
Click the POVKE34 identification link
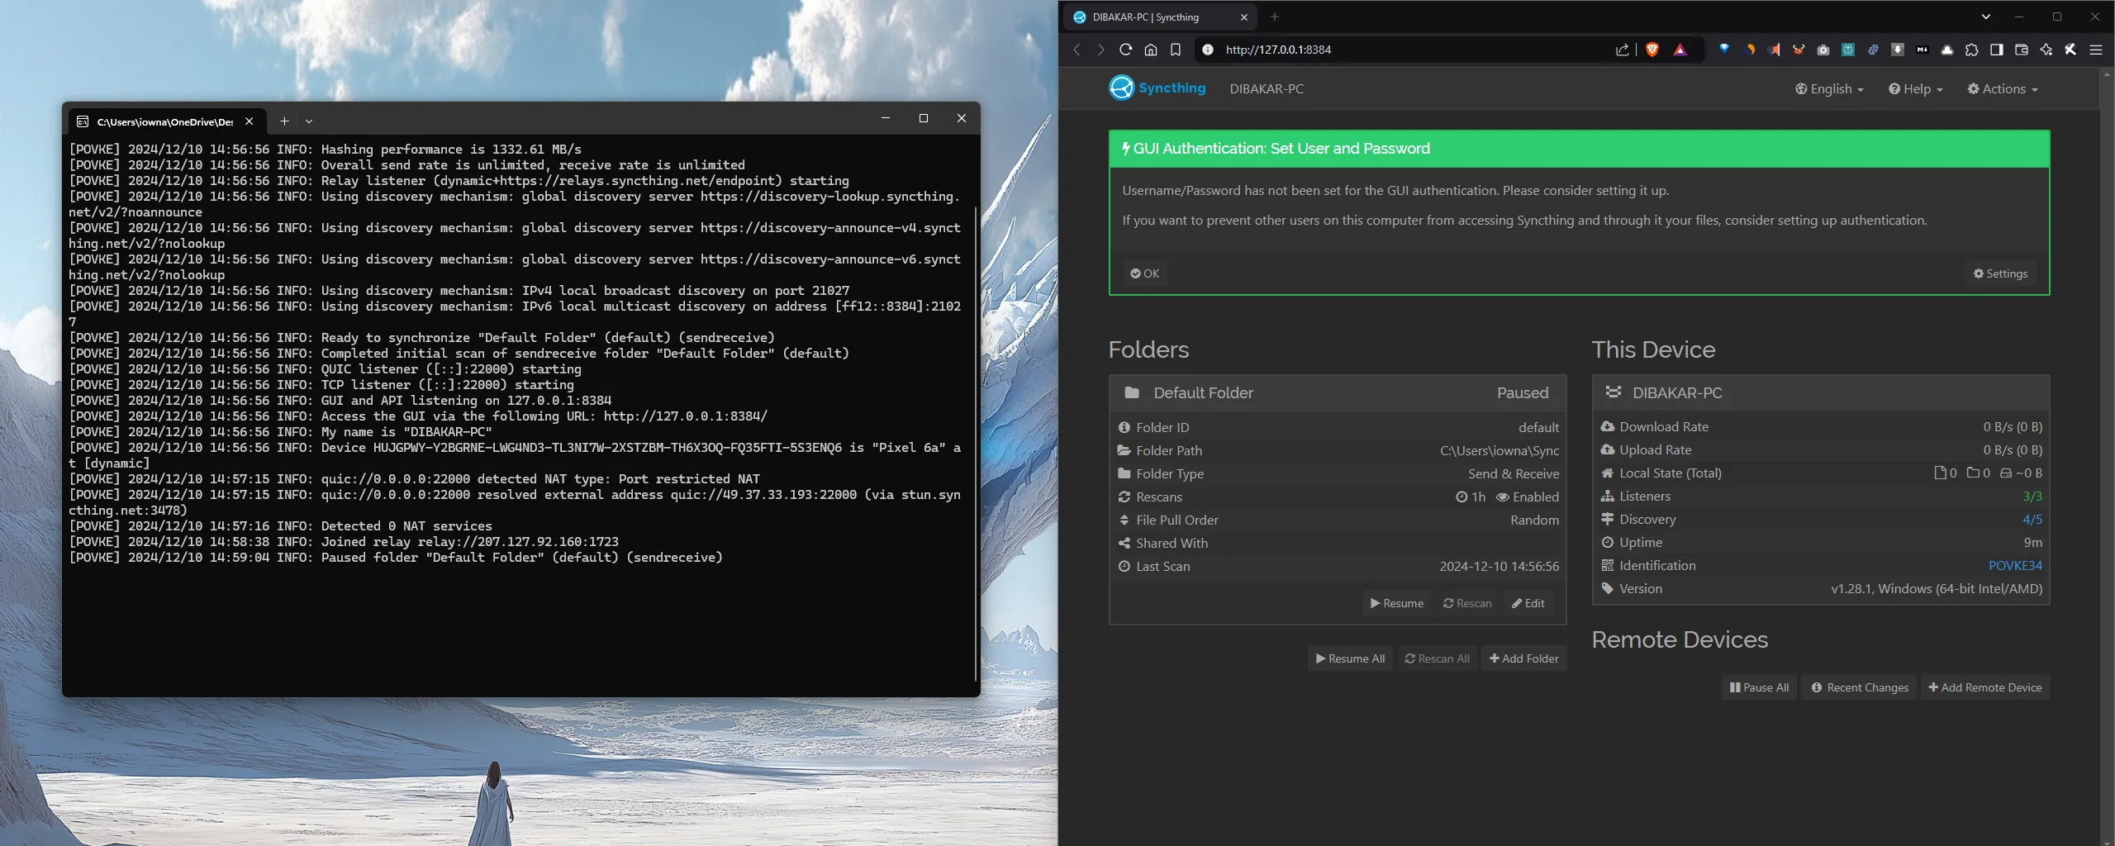coord(2015,566)
